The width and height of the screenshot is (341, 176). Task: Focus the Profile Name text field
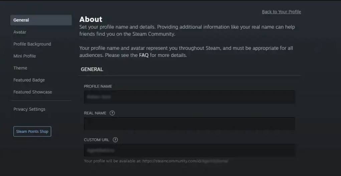coord(189,97)
